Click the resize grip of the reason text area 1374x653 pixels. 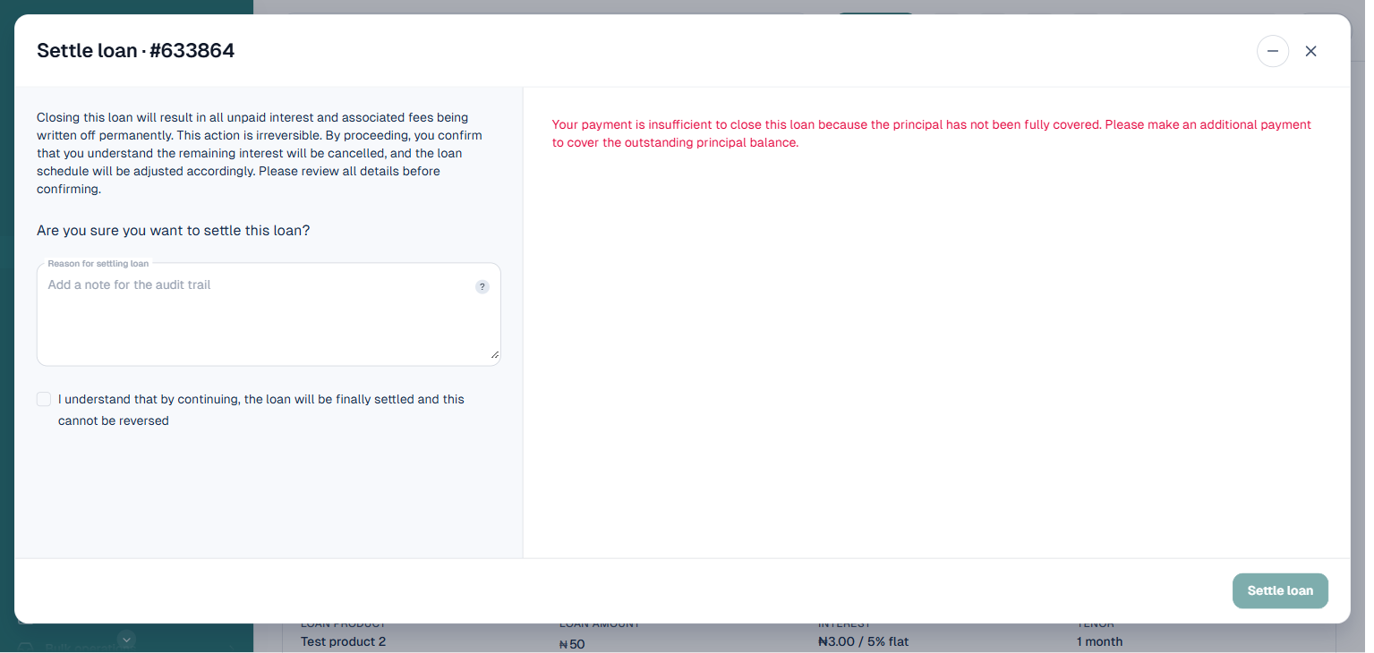coord(494,355)
